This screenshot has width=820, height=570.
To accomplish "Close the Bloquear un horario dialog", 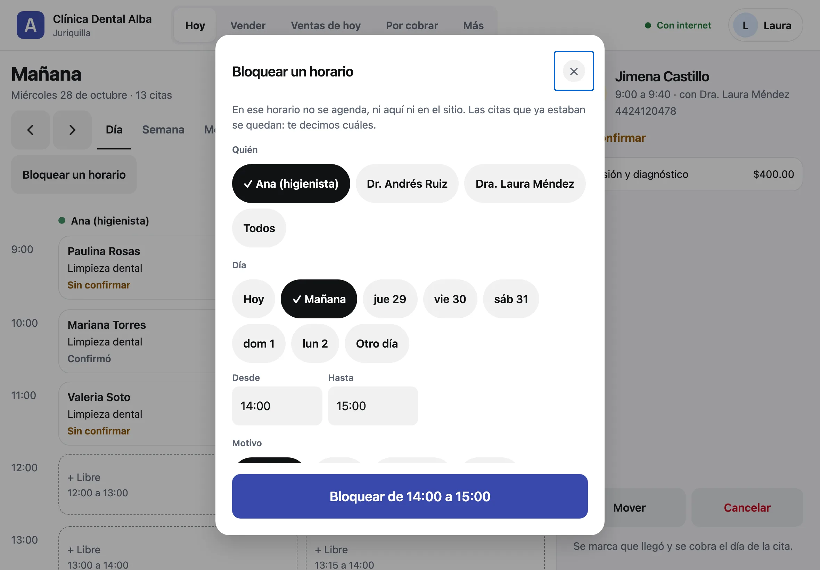I will [573, 71].
